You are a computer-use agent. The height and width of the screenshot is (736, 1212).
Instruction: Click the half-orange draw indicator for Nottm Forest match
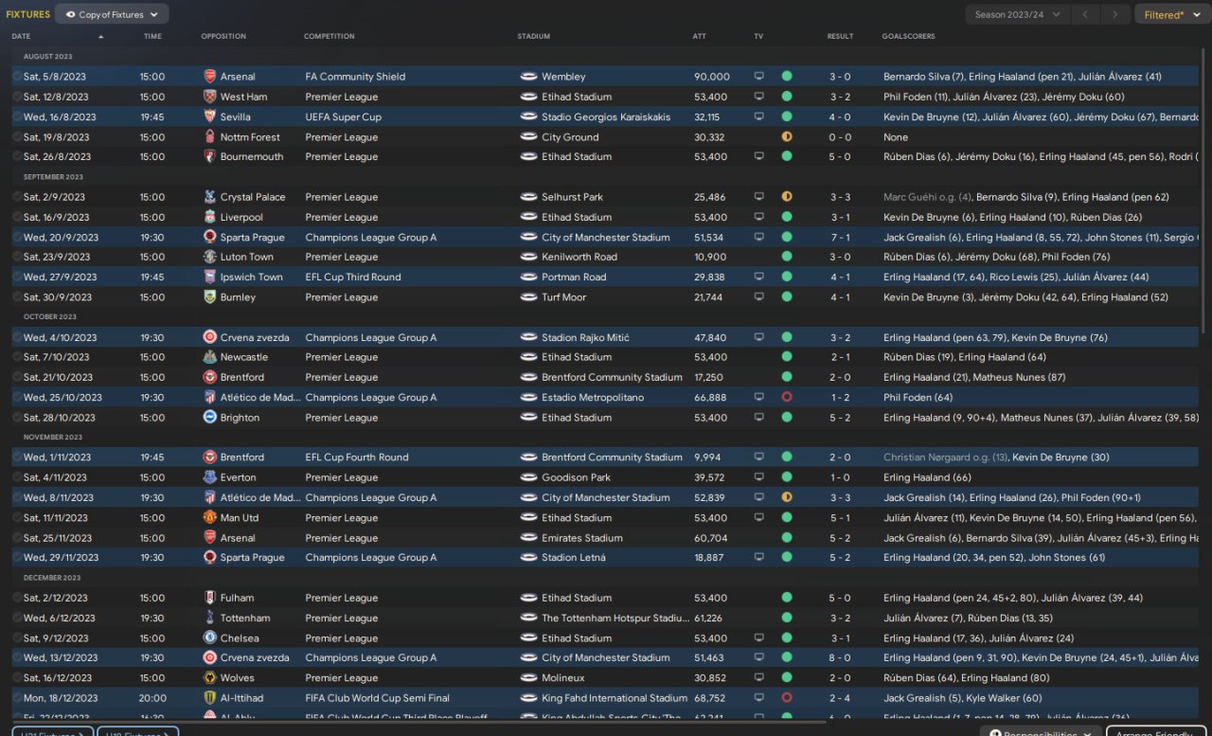(786, 137)
